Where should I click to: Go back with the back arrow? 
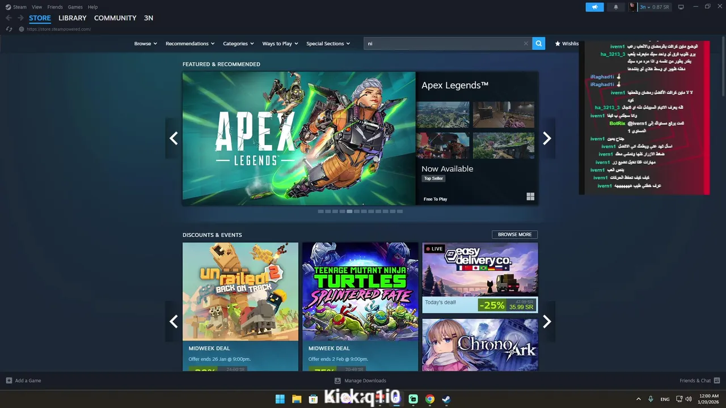click(9, 18)
